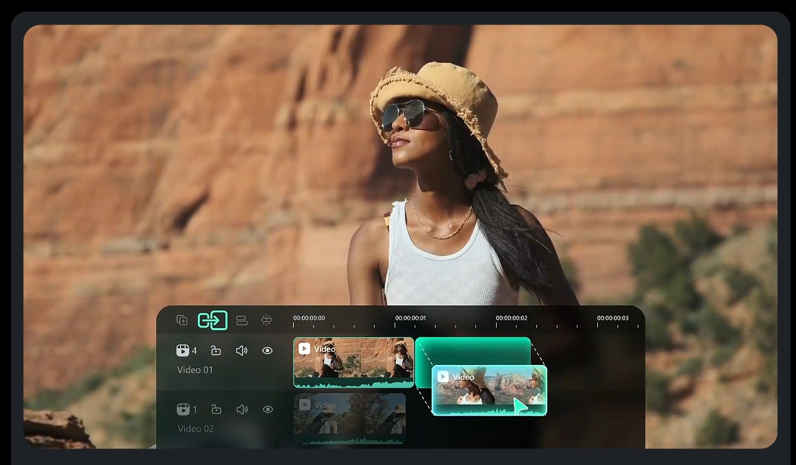This screenshot has width=796, height=465.
Task: Select the Video 02 track label
Action: 195,429
